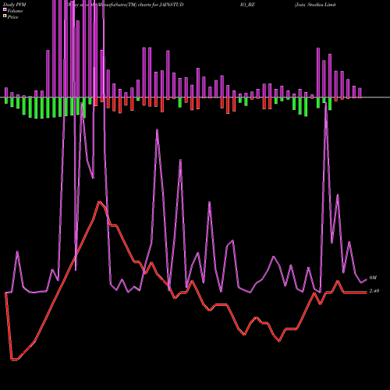Click the '2.40' price end label
390x390 pixels.
point(374,291)
